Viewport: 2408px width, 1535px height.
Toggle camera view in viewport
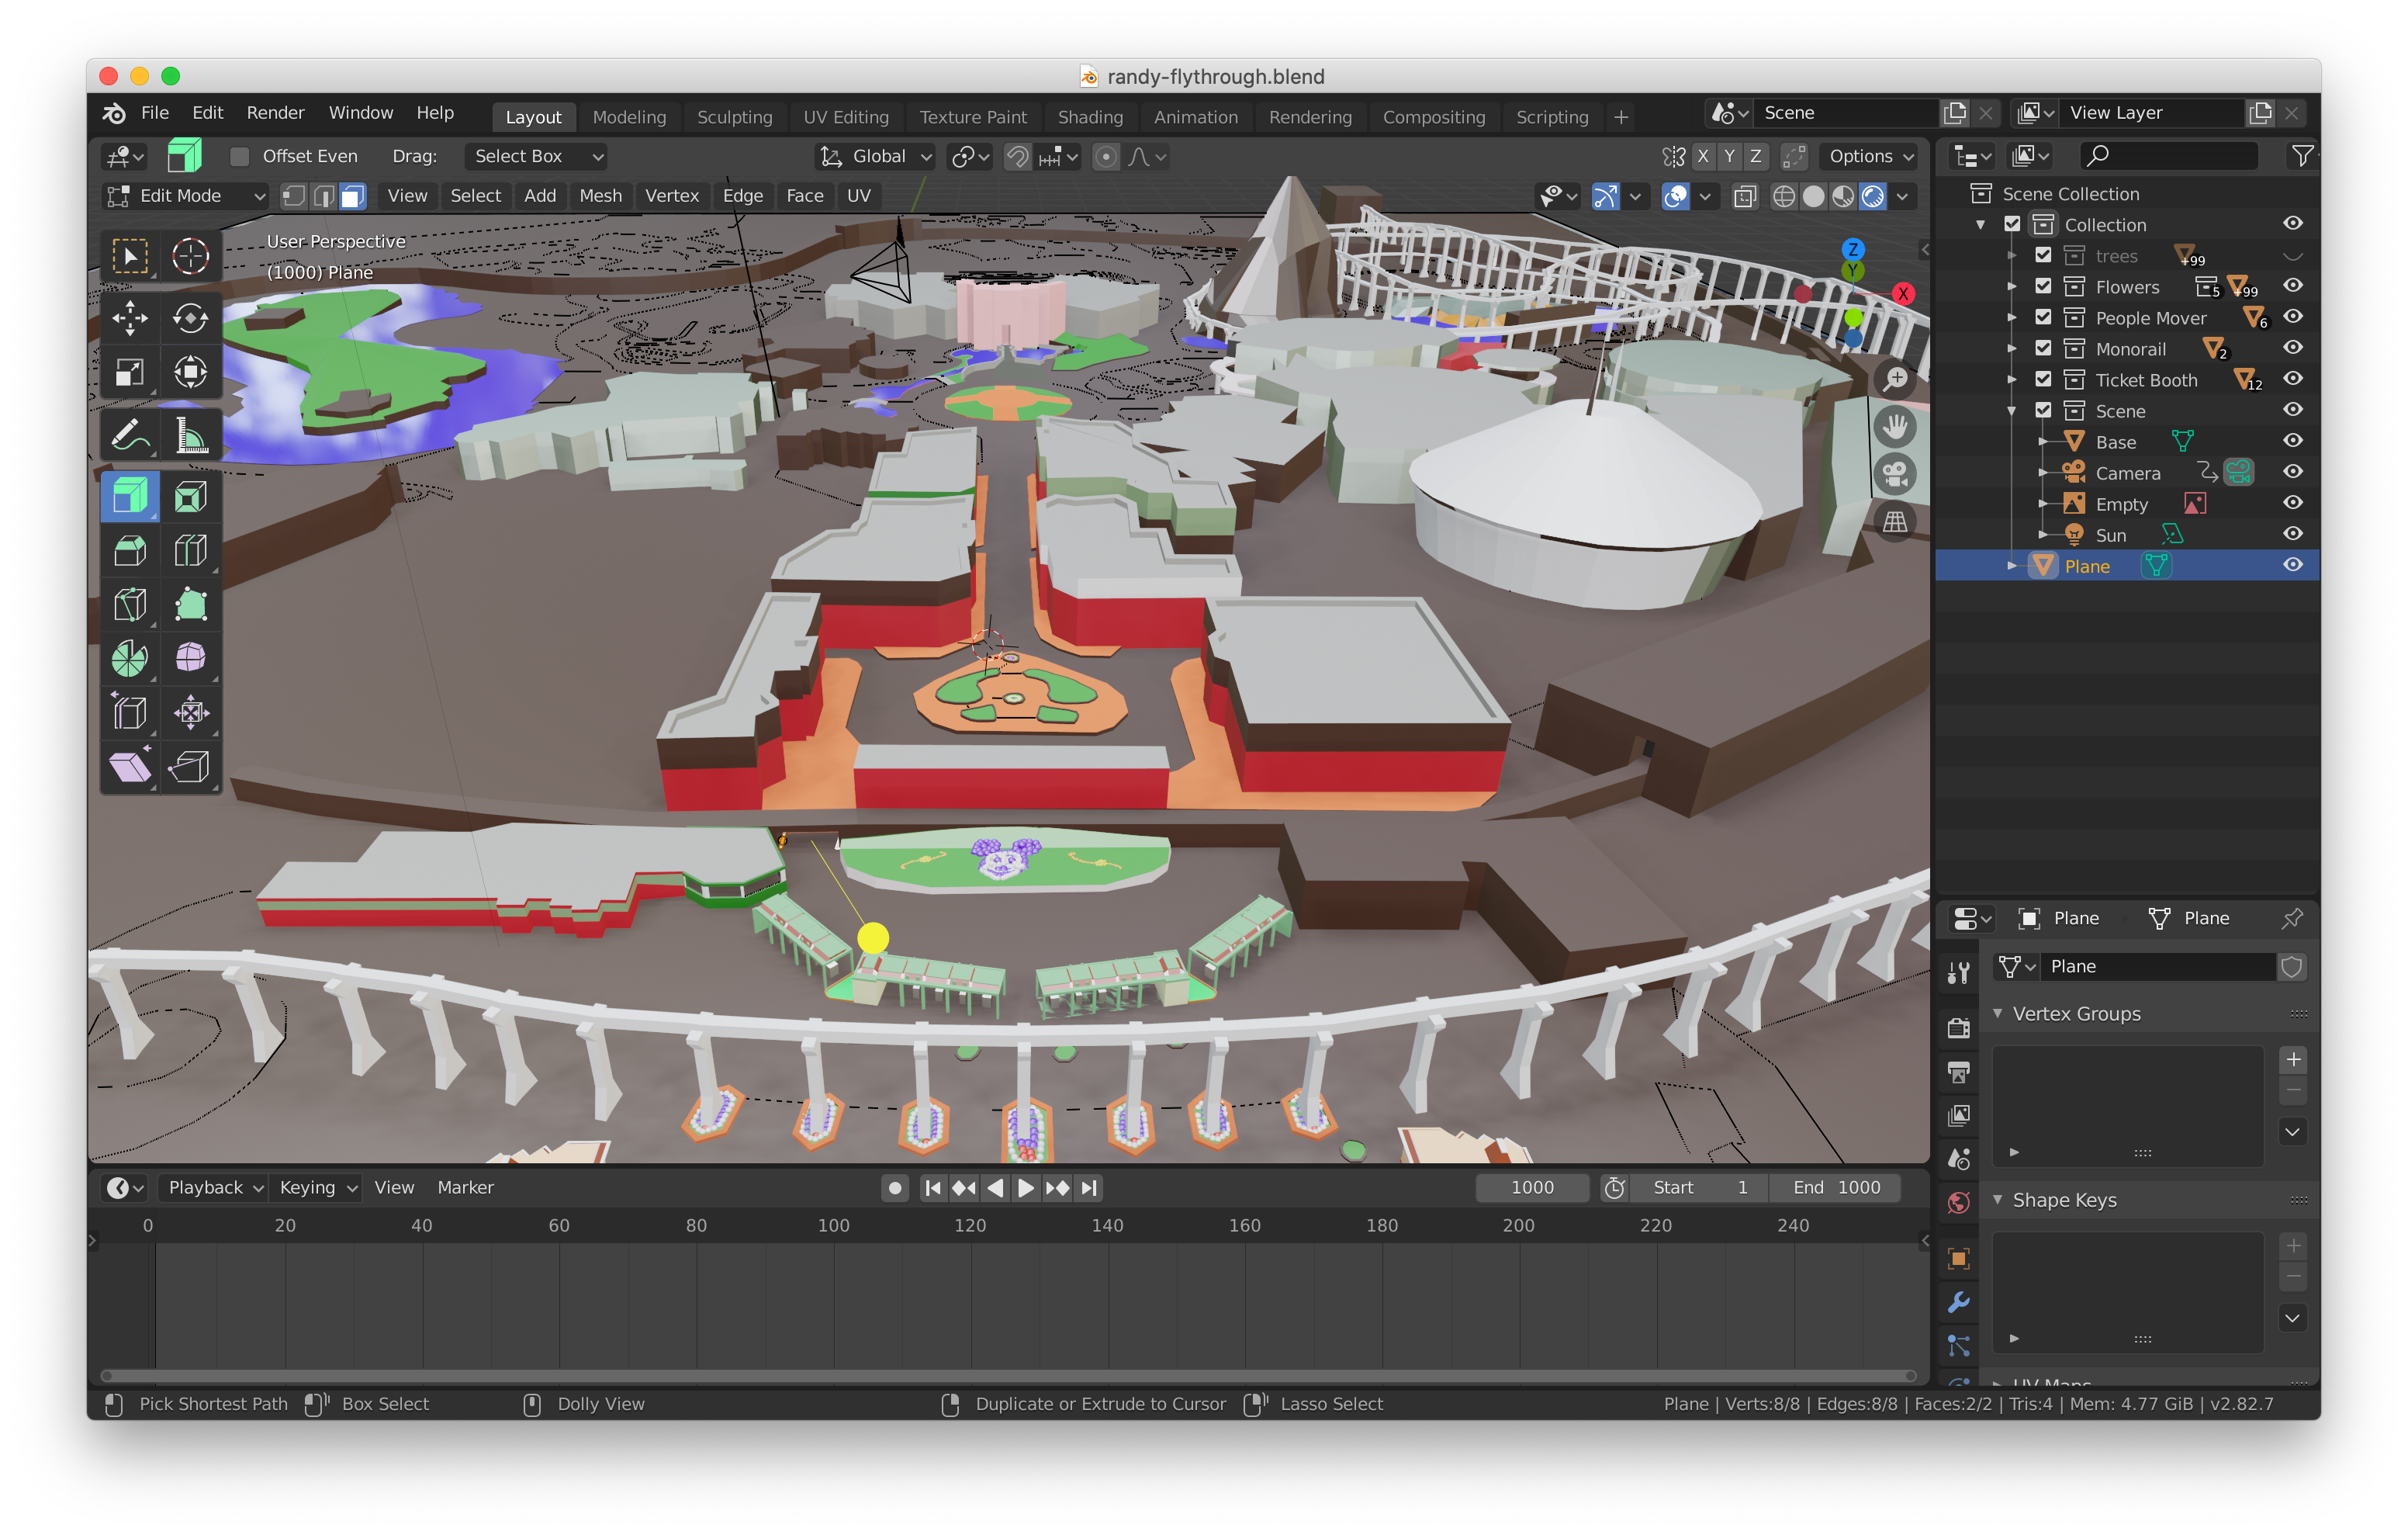pyautogui.click(x=1894, y=473)
